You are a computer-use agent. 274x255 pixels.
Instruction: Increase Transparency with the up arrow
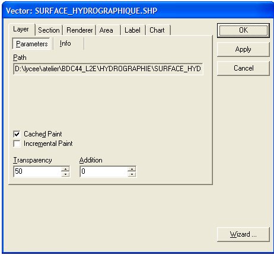(x=65, y=169)
